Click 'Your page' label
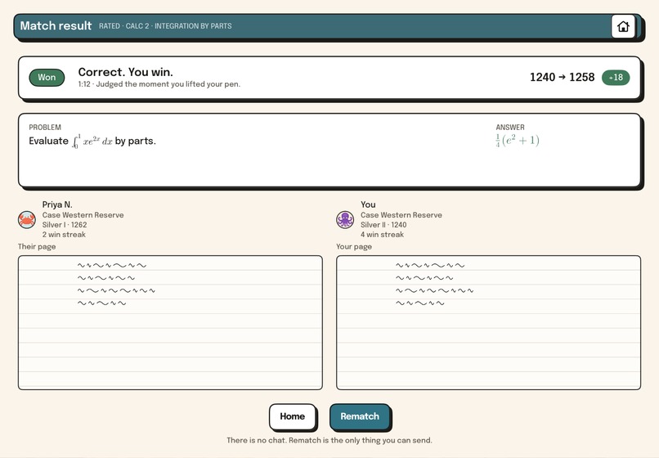Image resolution: width=659 pixels, height=458 pixels. pos(354,246)
